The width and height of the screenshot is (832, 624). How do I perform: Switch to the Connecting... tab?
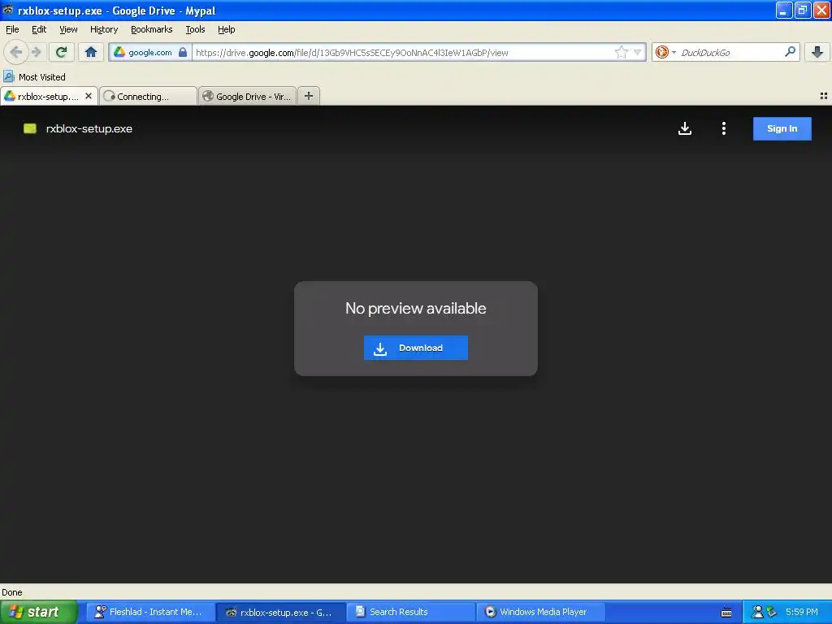point(148,96)
